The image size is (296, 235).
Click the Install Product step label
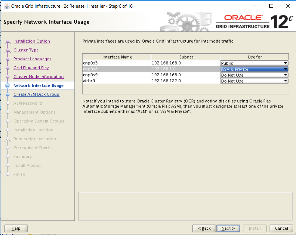(28, 165)
